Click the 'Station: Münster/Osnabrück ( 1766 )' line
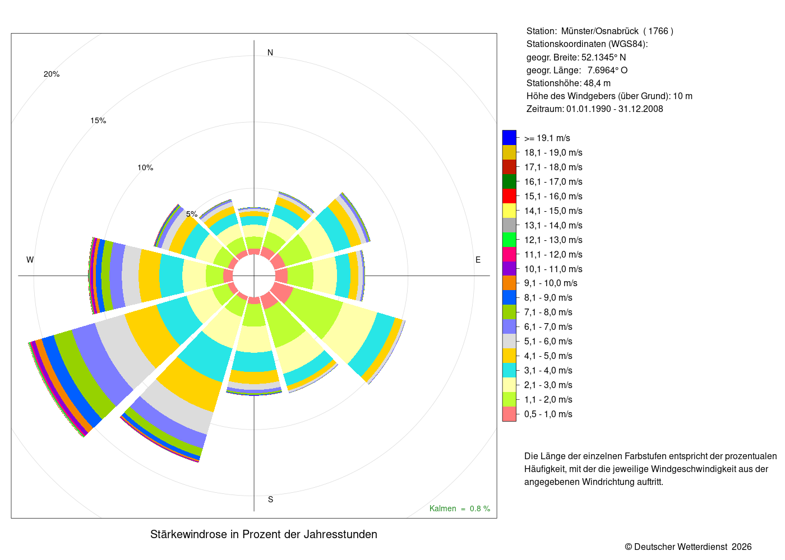The image size is (785, 560). pos(600,31)
